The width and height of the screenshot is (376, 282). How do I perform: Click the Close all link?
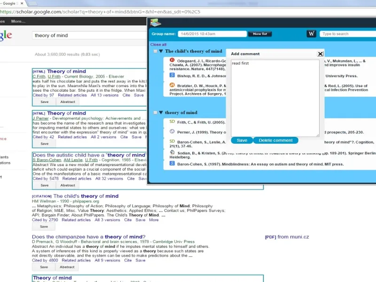[x=158, y=45]
